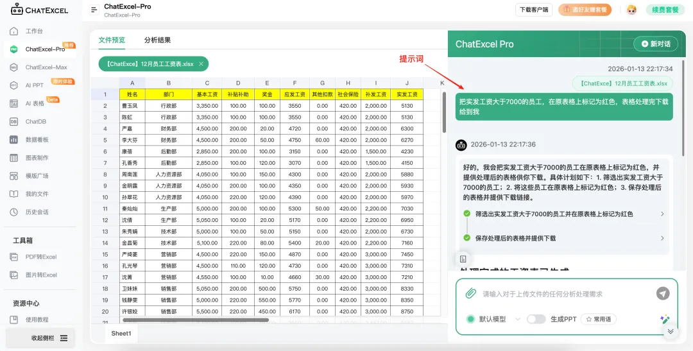Click the 下载客户端 button

click(x=534, y=10)
